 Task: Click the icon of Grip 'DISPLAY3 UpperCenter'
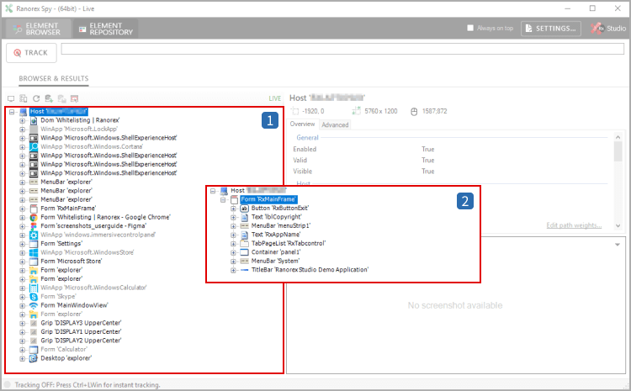[x=34, y=323]
